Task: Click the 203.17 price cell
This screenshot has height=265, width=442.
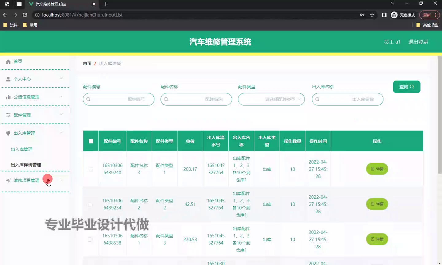Action: click(x=190, y=169)
